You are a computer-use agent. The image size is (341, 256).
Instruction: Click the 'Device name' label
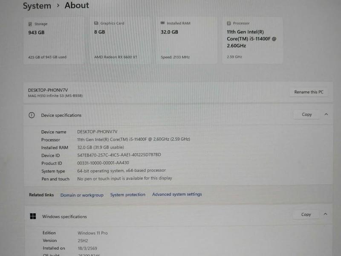54,132
